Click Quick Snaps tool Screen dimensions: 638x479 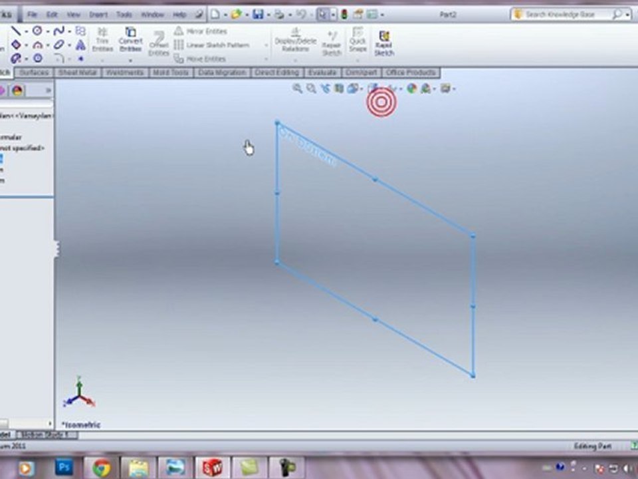[x=358, y=41]
